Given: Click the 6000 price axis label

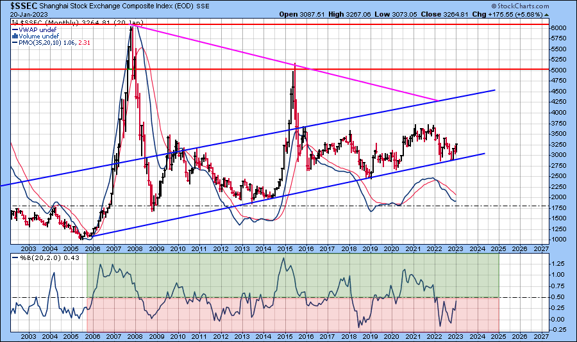Looking at the screenshot, I should pyautogui.click(x=560, y=28).
